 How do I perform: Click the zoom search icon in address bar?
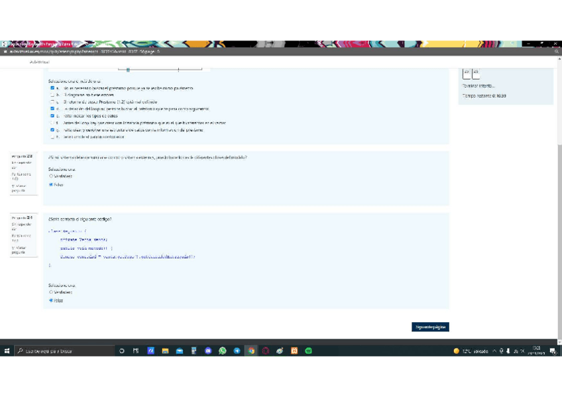(x=556, y=52)
